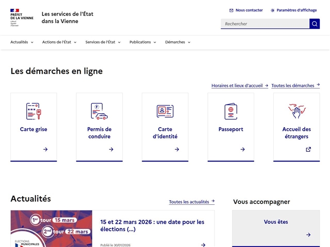Click the Rechercher search field
Screen dimensions: 330x247
[x=265, y=24]
